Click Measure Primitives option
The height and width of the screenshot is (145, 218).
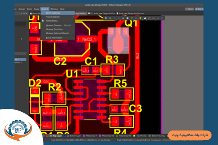[x=54, y=29]
